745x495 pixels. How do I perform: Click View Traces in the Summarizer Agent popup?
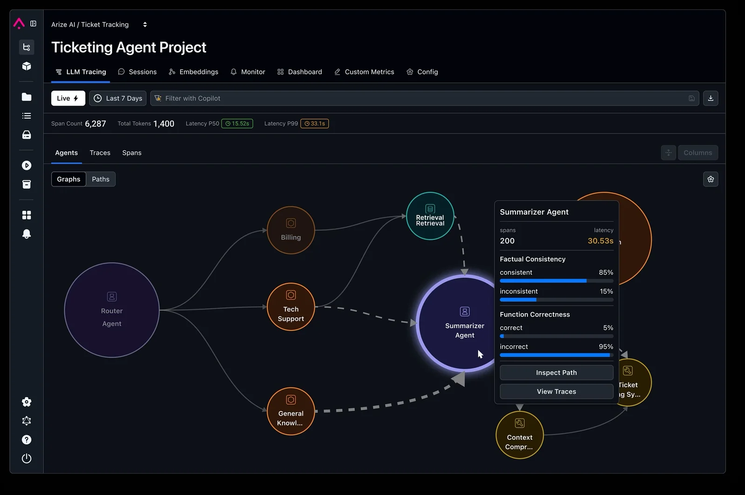coord(556,391)
